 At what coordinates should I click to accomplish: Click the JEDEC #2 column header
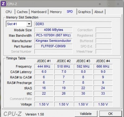[x=64, y=61]
